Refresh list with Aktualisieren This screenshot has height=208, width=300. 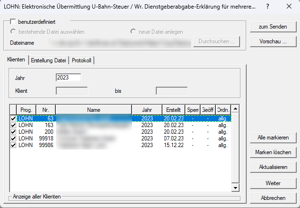pyautogui.click(x=273, y=168)
